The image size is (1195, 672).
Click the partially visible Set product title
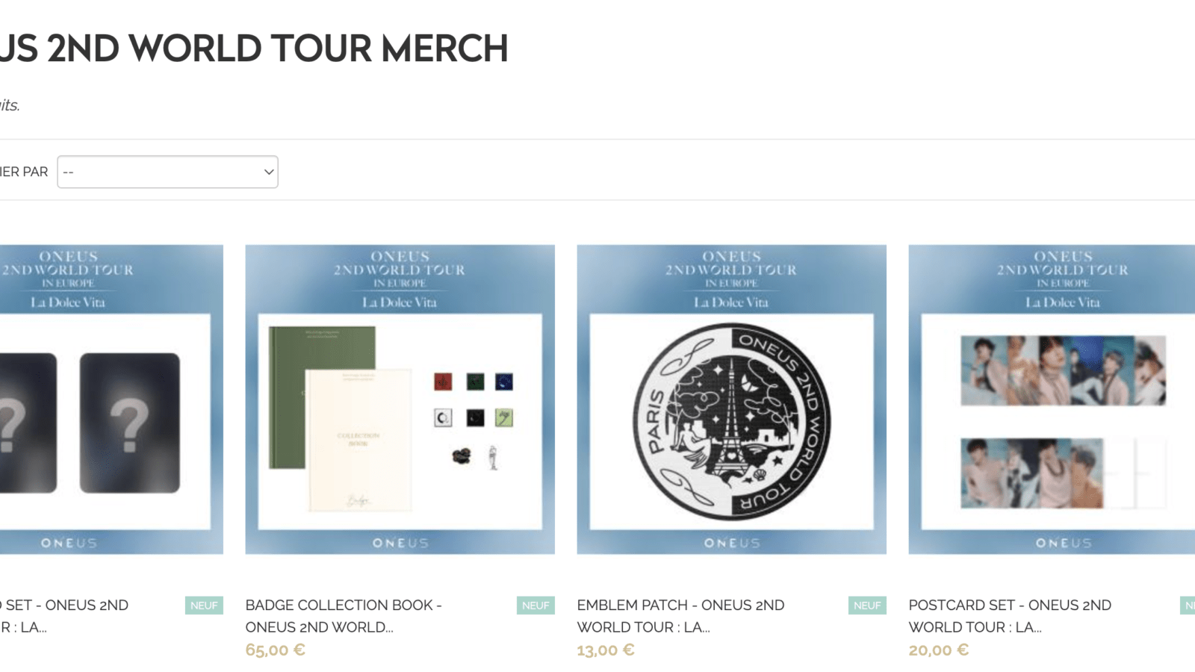tap(64, 616)
